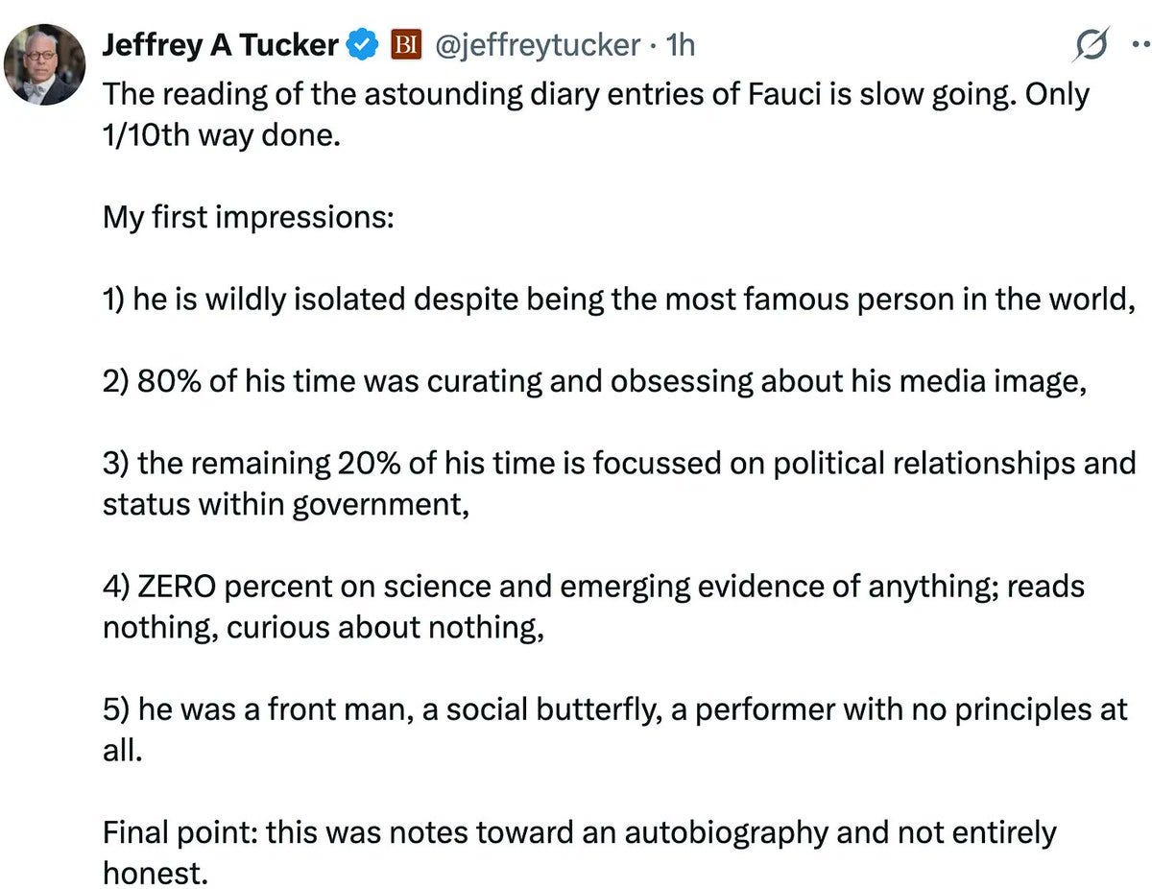Click the '1/10th way done' text
Screen dimensions: 1152x889
(221, 135)
